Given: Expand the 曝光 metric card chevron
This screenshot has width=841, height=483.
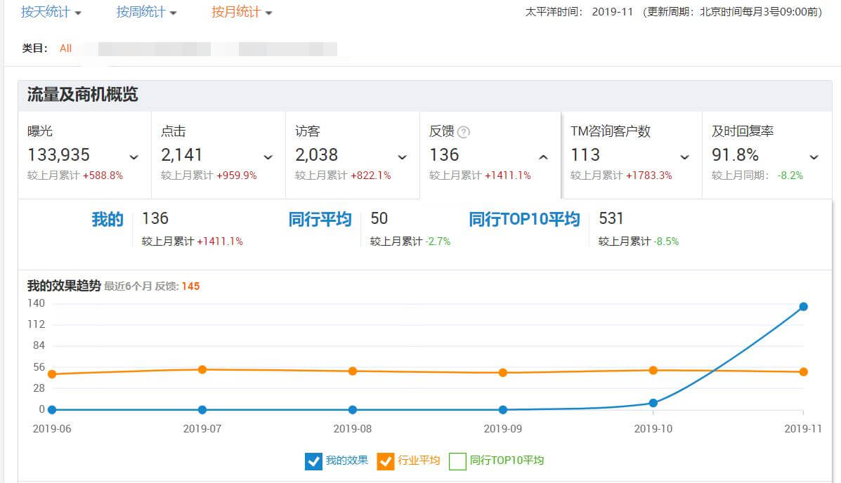Looking at the screenshot, I should click(133, 157).
